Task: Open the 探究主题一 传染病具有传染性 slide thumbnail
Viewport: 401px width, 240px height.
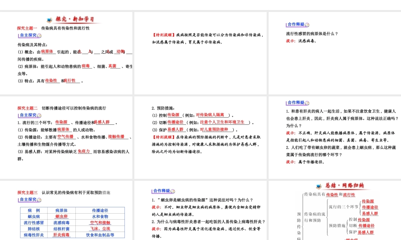Action: tap(66, 53)
